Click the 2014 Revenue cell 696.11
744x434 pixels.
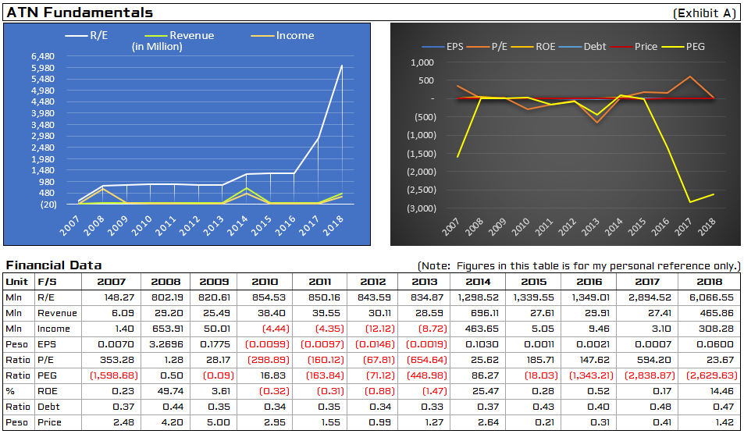click(478, 313)
